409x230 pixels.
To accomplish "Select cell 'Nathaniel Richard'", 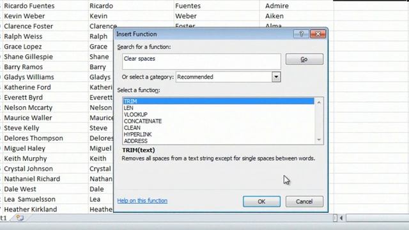I will tap(45, 179).
